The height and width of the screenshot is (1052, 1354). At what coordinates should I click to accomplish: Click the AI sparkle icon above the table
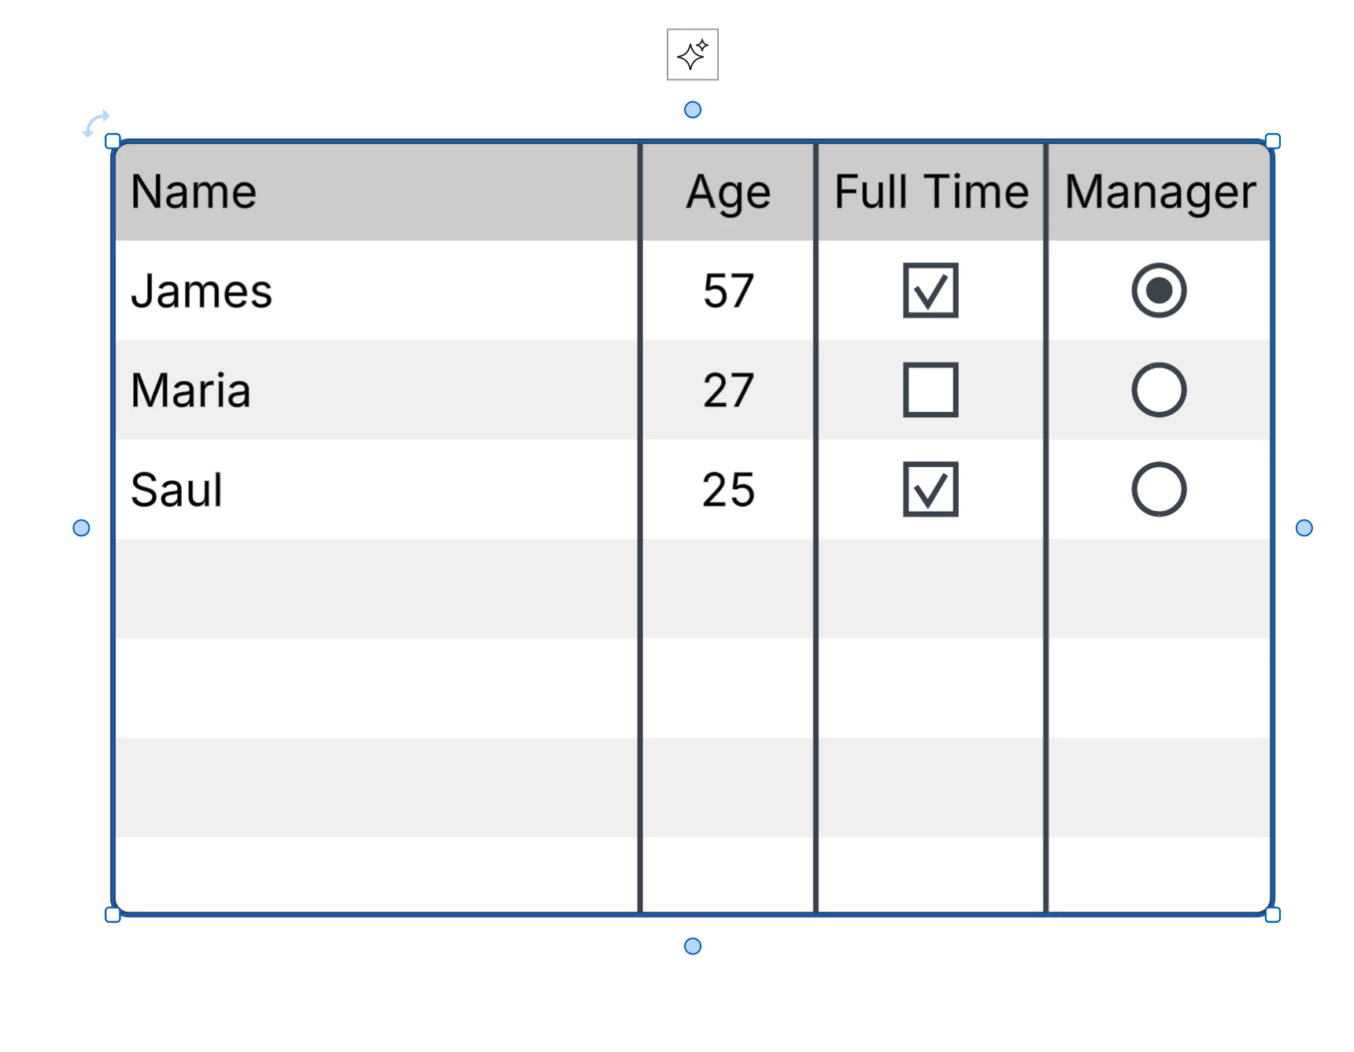point(692,54)
